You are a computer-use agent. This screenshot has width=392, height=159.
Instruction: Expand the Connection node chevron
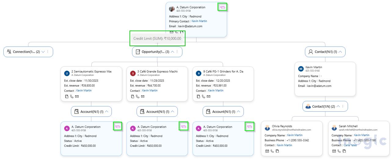coord(43,52)
